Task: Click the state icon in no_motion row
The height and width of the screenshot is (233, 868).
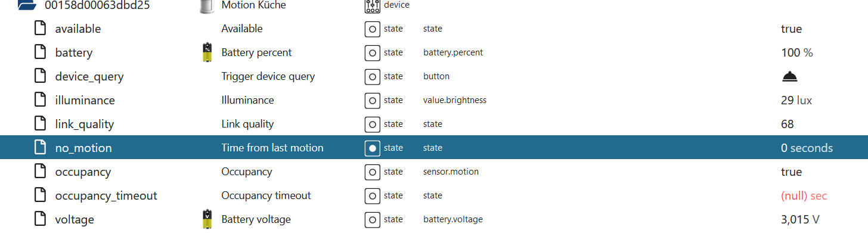Action: click(x=372, y=148)
